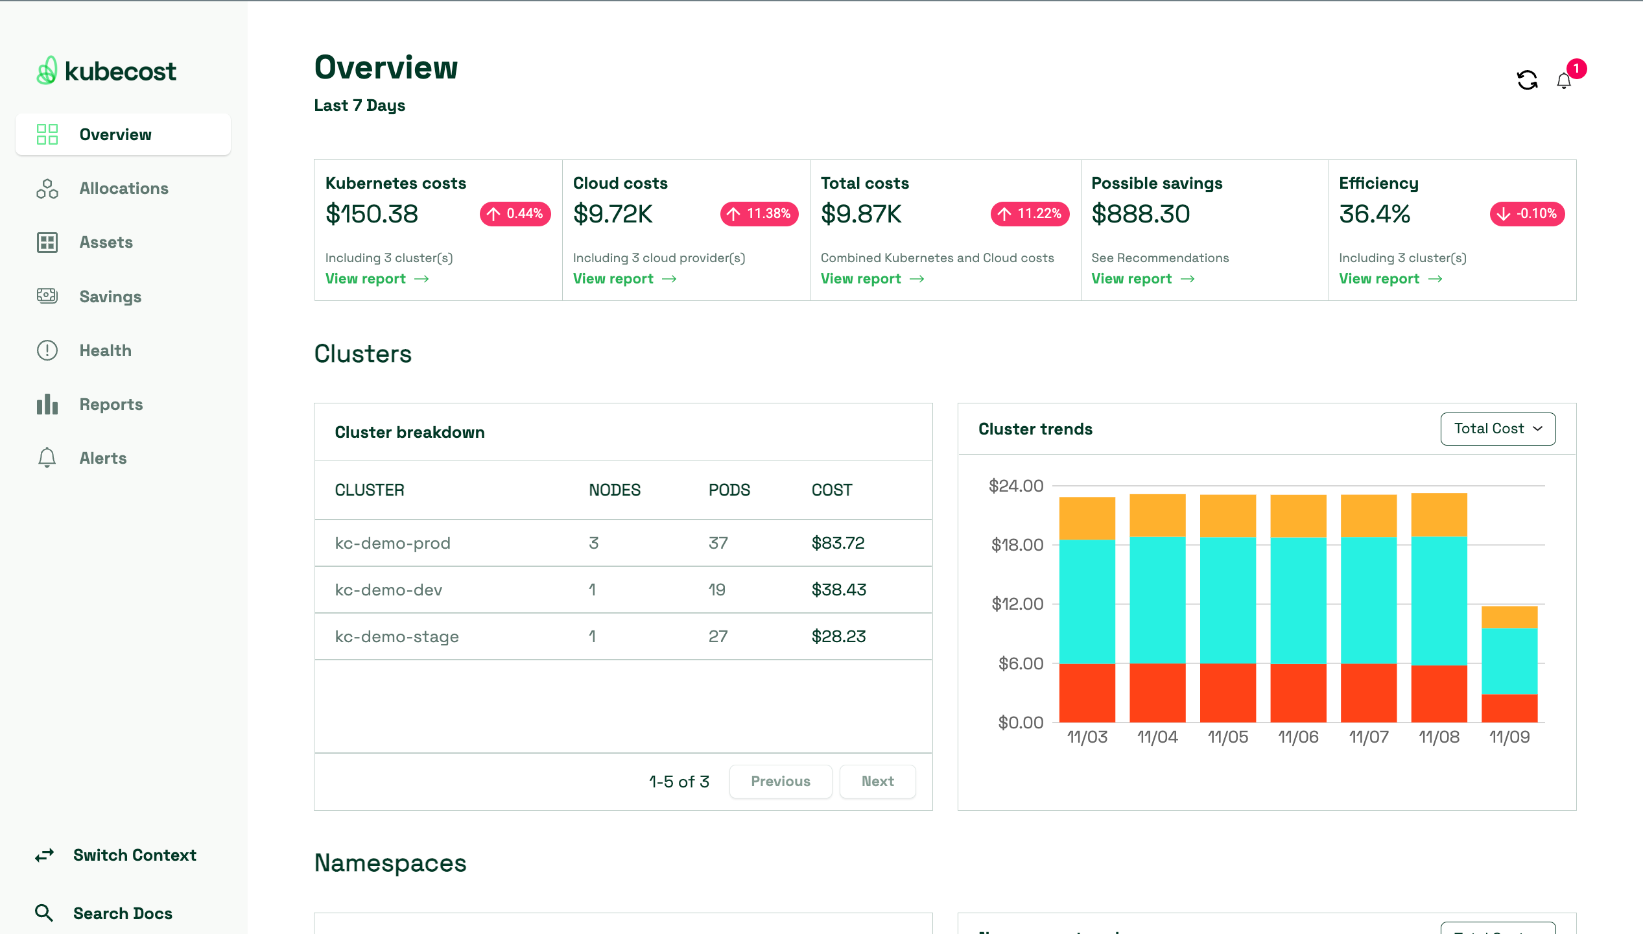The image size is (1643, 934).
Task: Open Search Docs at sidebar bottom
Action: click(123, 913)
